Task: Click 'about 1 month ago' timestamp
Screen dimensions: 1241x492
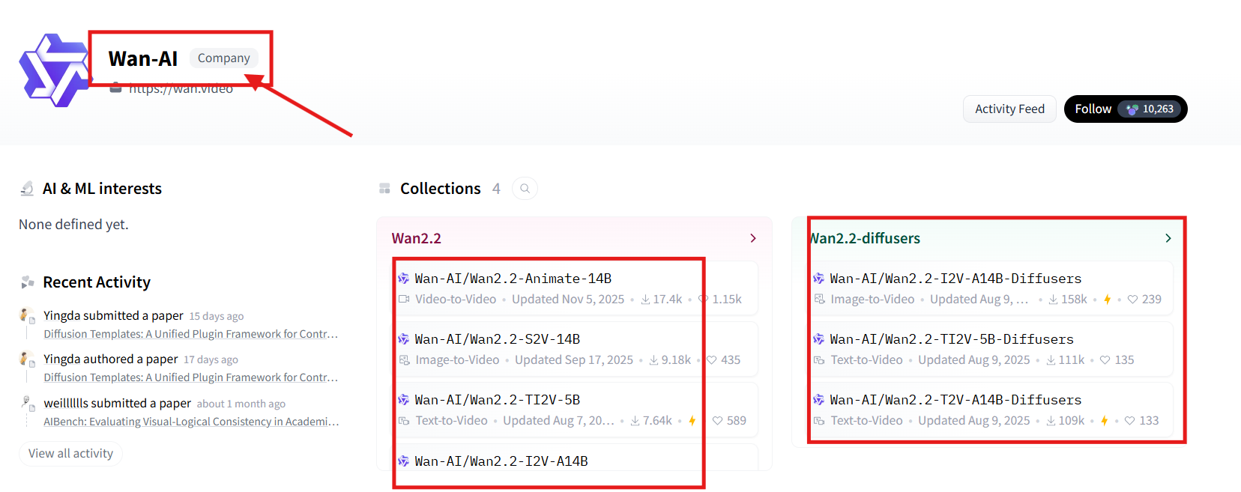Action: click(x=241, y=404)
